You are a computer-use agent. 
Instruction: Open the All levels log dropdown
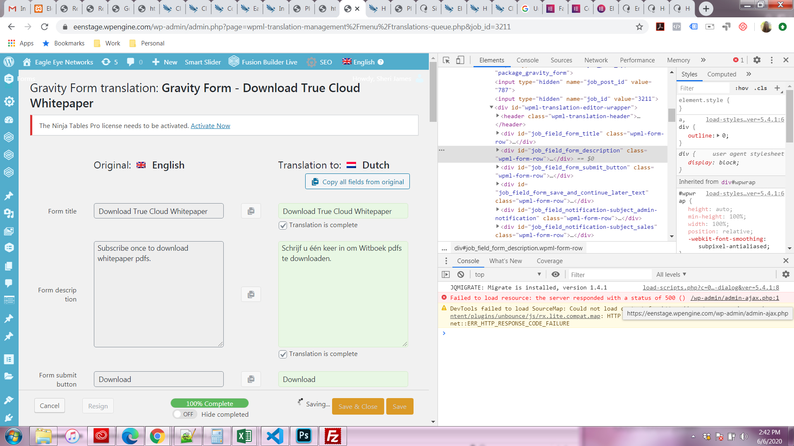671,275
